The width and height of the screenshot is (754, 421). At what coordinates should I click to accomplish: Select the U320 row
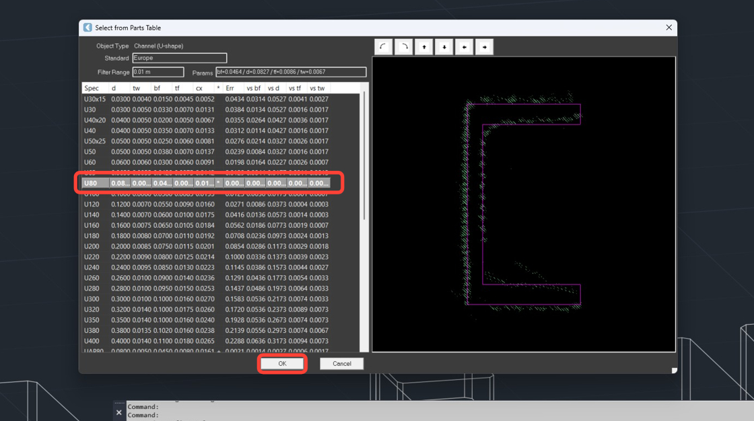(x=206, y=309)
